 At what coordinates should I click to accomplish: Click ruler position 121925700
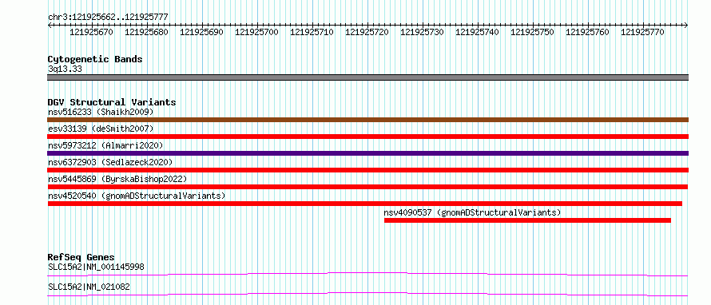click(256, 33)
